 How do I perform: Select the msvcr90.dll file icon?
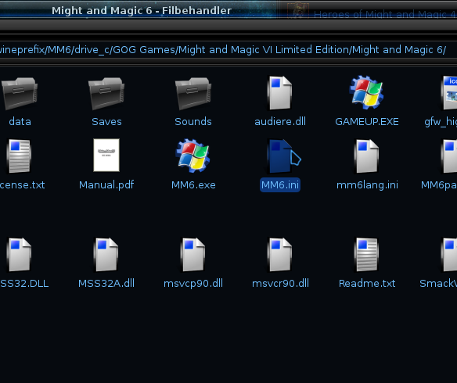[280, 255]
